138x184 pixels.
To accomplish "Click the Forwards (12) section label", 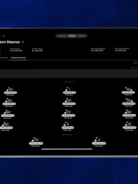I will [70, 81].
